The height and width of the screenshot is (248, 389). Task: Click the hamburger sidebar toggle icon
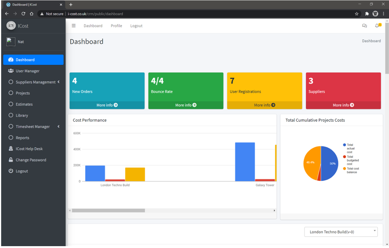[x=74, y=26]
